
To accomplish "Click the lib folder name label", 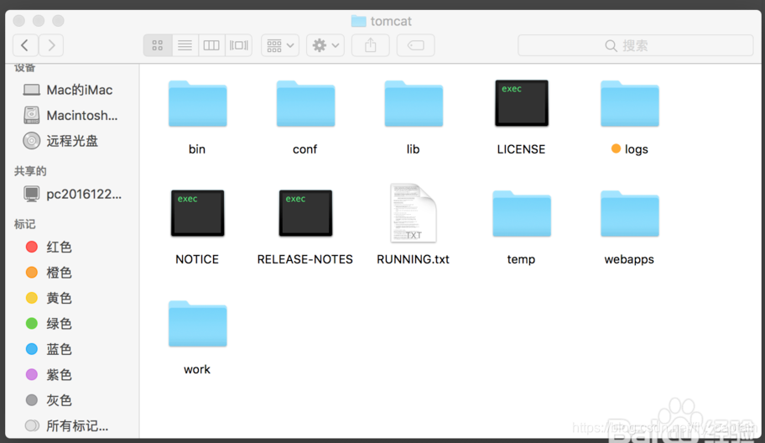I will click(414, 149).
